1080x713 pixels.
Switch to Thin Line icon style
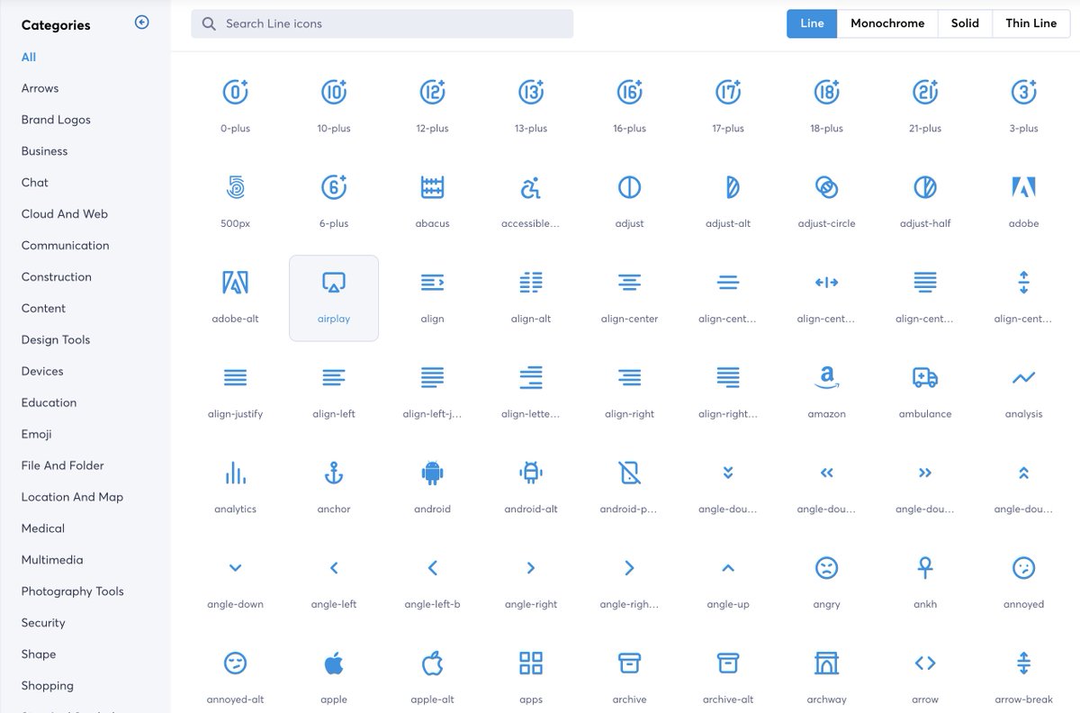[1031, 23]
